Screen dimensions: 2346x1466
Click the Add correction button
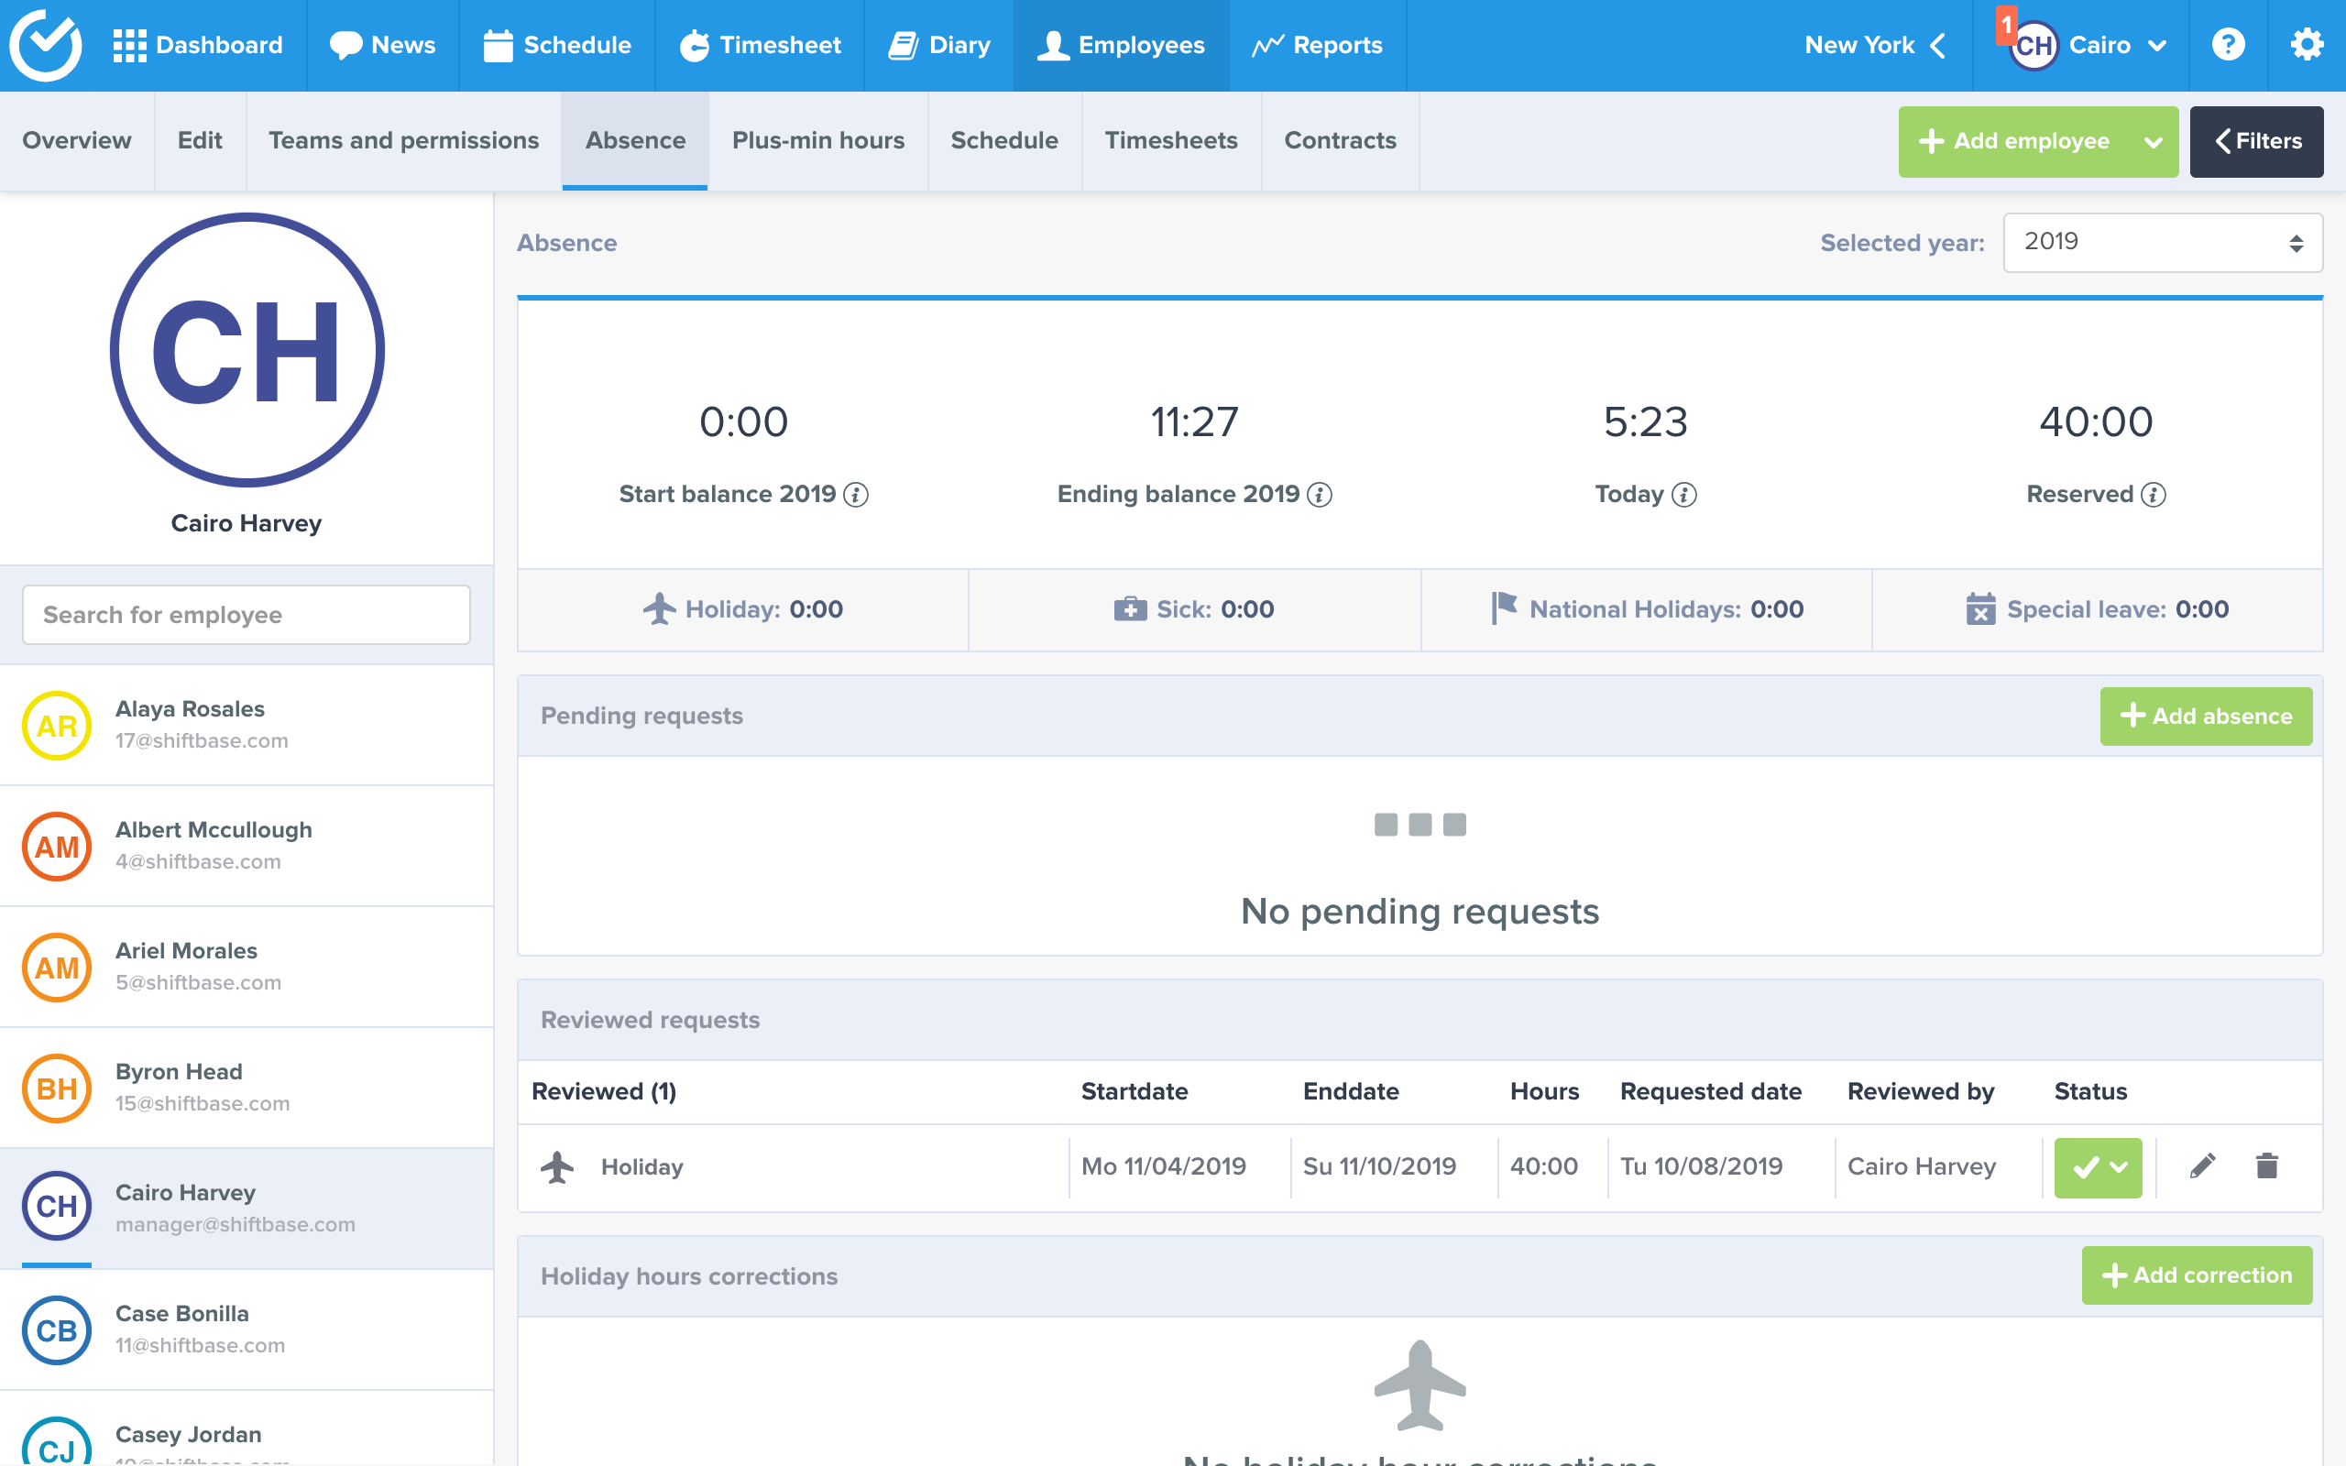pyautogui.click(x=2196, y=1275)
